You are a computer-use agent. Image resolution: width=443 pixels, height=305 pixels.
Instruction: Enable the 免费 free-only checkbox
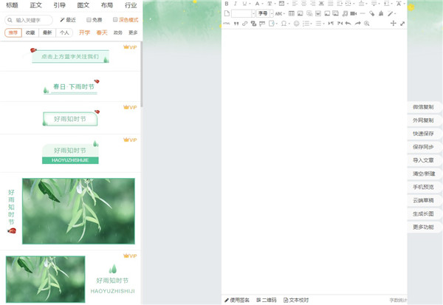pyautogui.click(x=89, y=19)
